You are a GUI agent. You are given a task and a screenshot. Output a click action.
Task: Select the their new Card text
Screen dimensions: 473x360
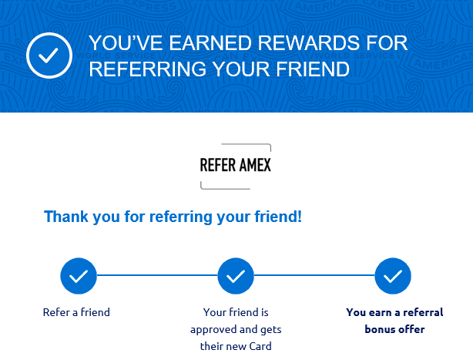pos(236,346)
